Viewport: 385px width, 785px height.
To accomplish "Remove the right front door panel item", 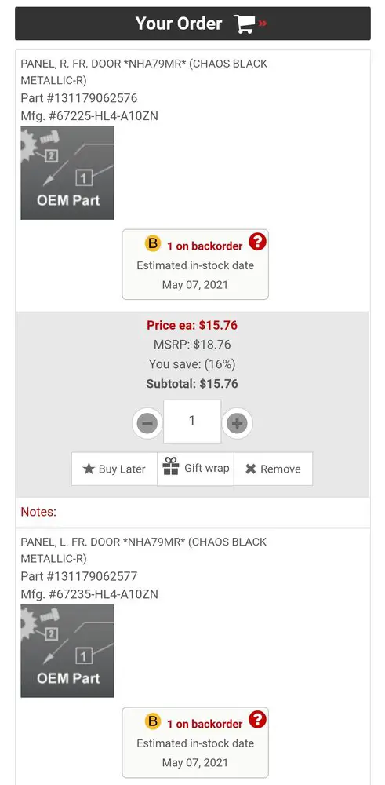I will click(273, 469).
